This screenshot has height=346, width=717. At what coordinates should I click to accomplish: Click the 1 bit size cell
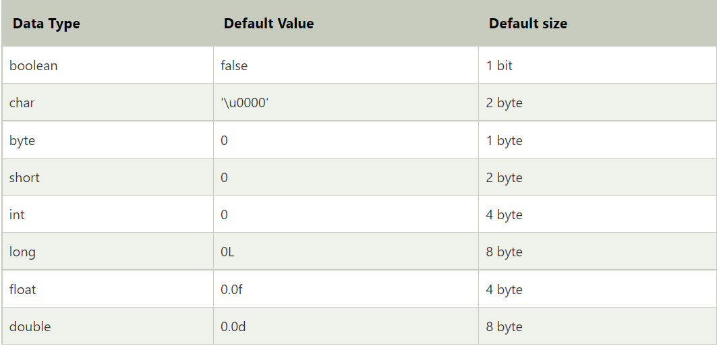pyautogui.click(x=499, y=66)
